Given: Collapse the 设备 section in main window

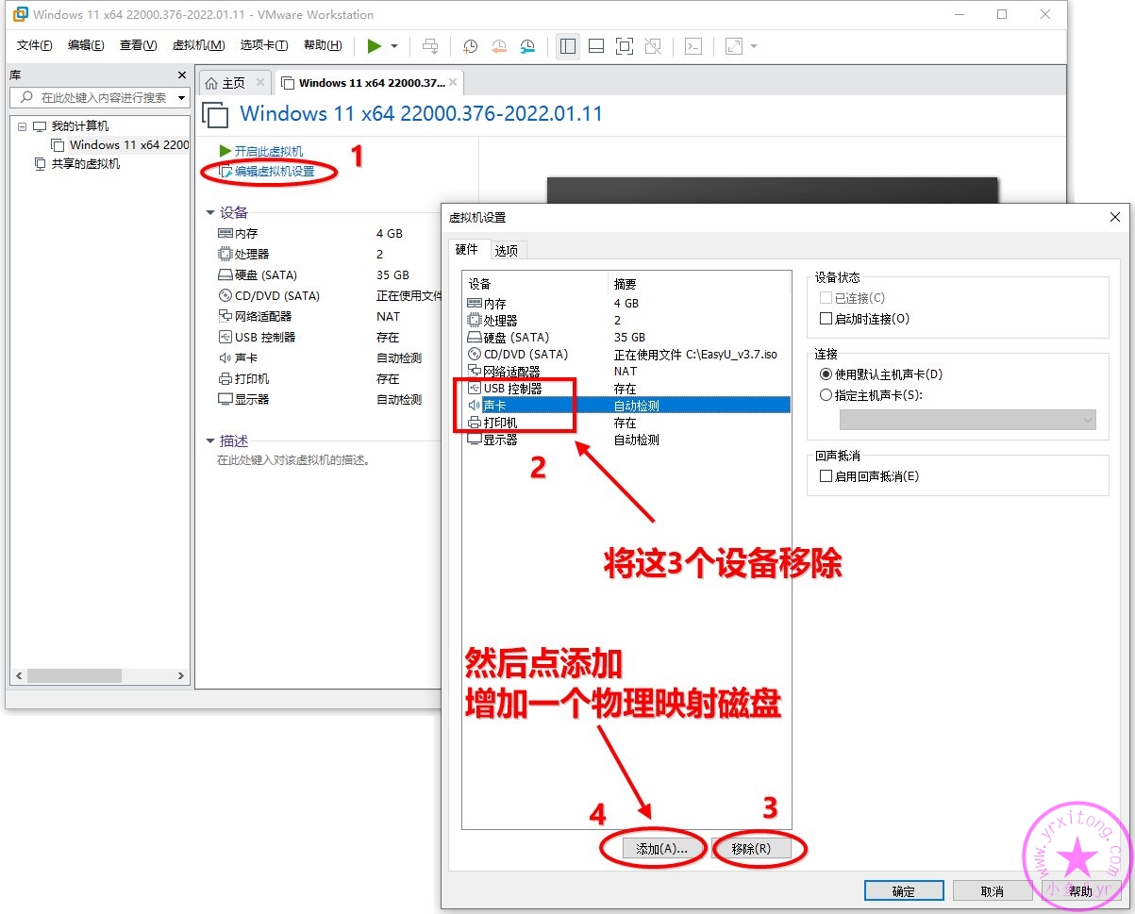Looking at the screenshot, I should tap(210, 213).
